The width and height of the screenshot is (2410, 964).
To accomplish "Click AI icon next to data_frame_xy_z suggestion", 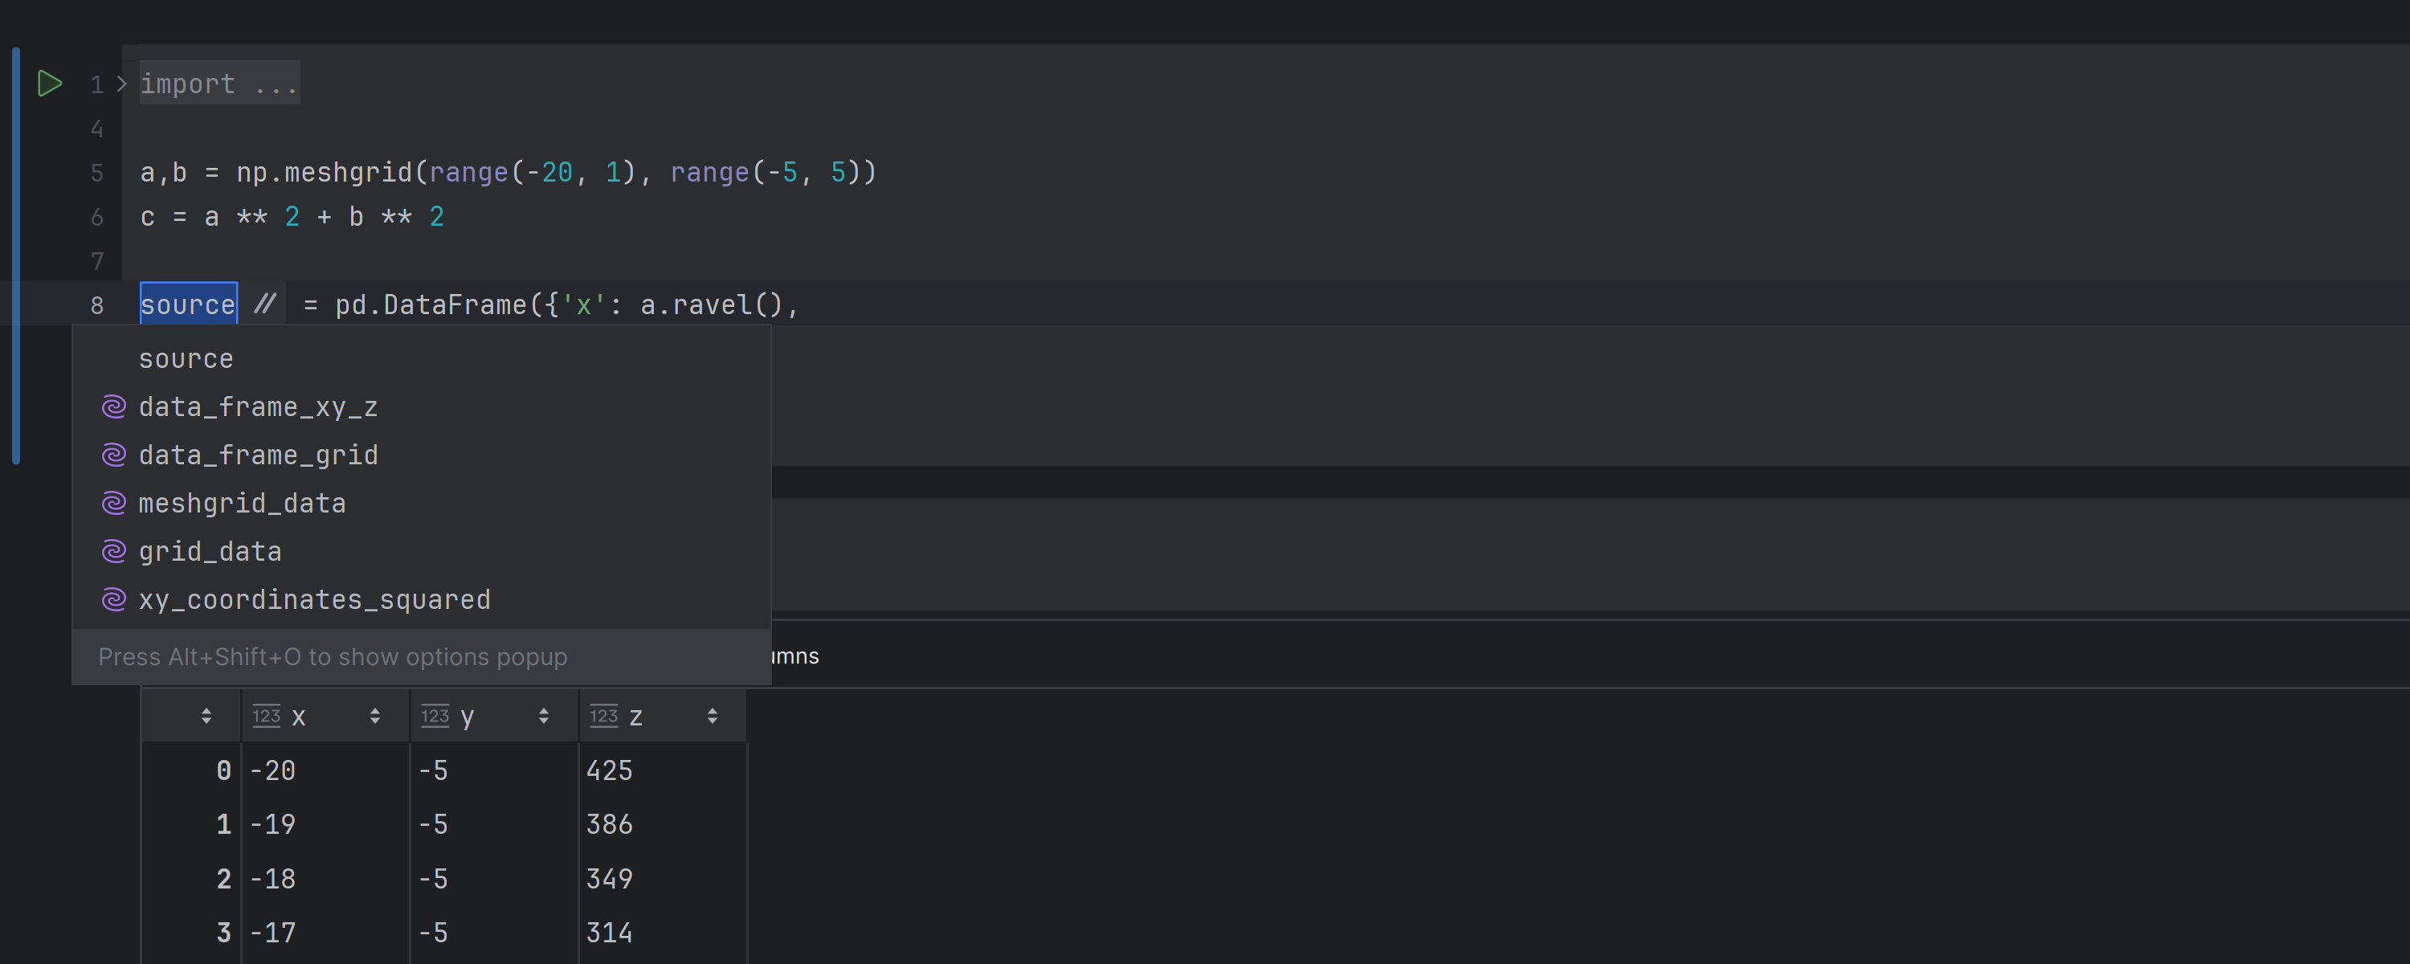I will coord(113,407).
